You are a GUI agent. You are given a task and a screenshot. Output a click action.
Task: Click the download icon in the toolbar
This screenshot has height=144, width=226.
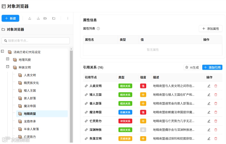point(38,18)
